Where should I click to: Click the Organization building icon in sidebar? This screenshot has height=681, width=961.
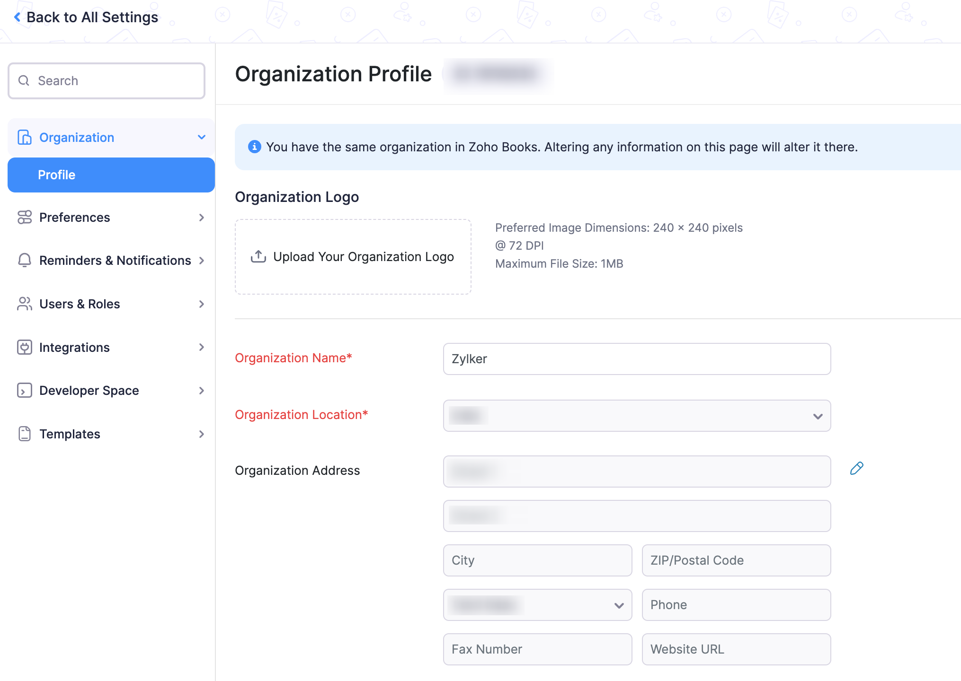24,137
